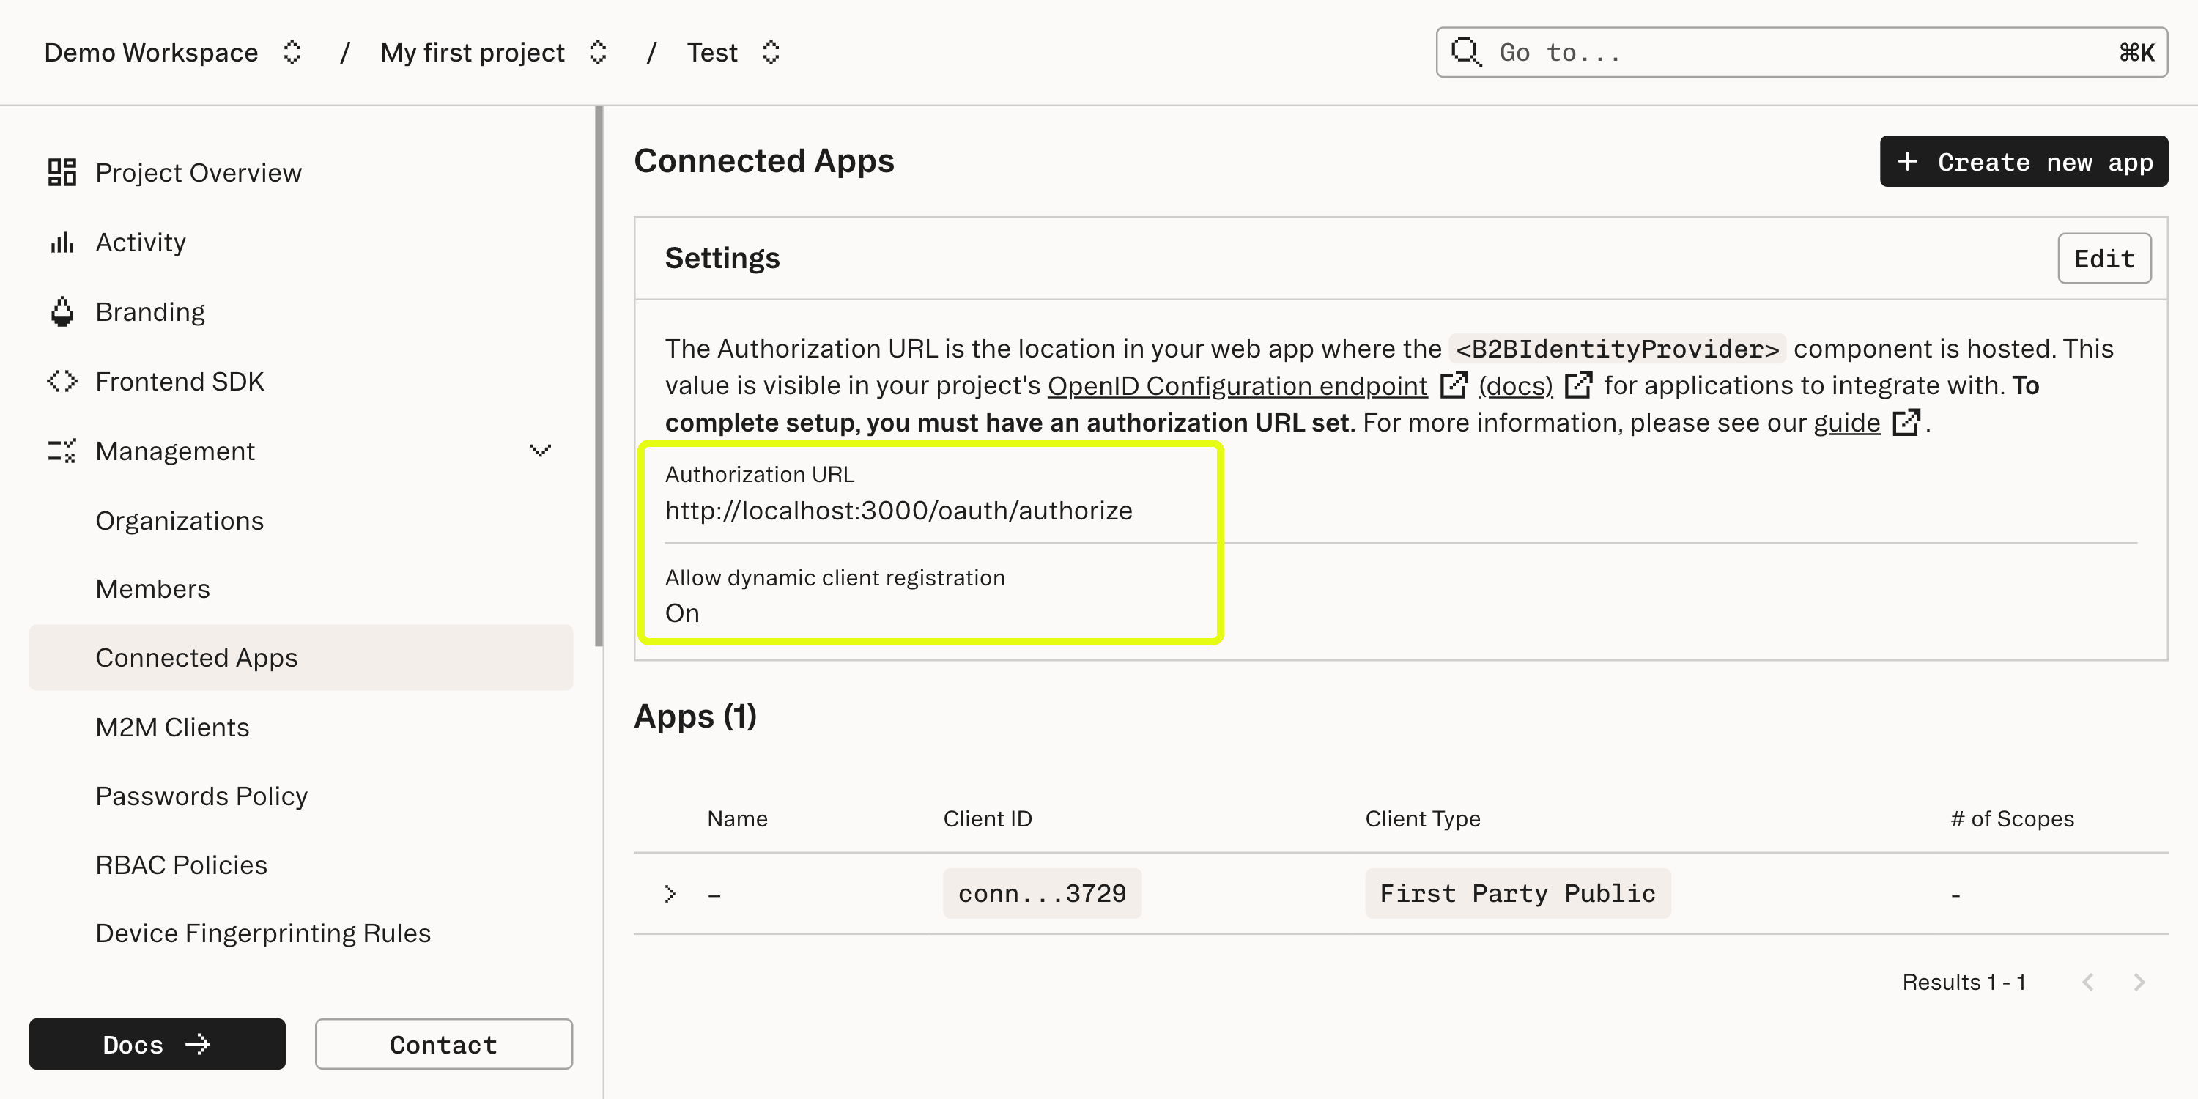Screen dimensions: 2198x1099
Task: Click the Edit button in Settings
Action: click(2104, 258)
